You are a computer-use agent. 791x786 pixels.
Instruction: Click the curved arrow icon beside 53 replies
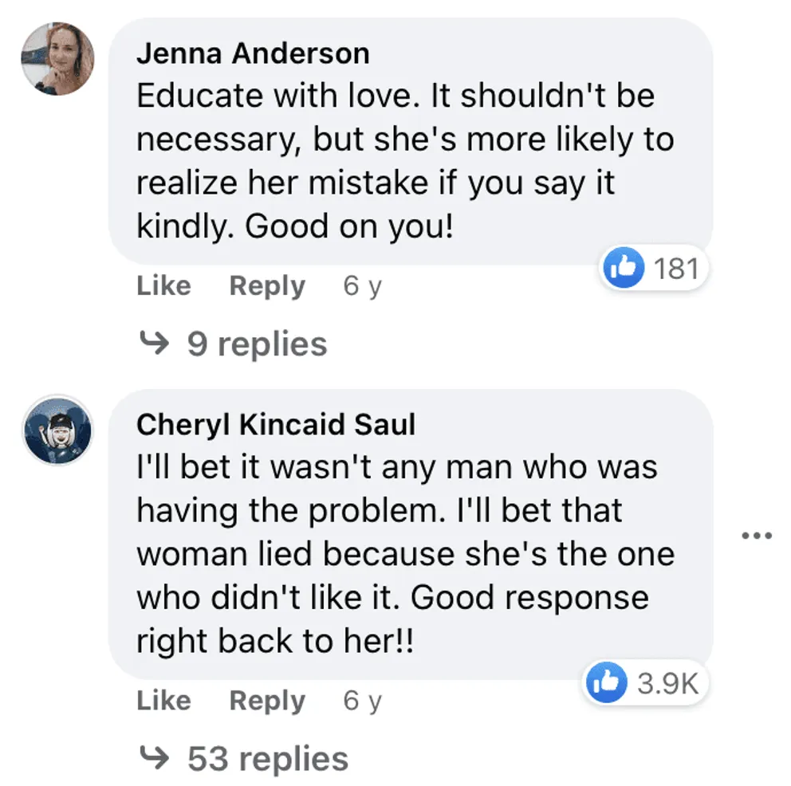pos(154,758)
